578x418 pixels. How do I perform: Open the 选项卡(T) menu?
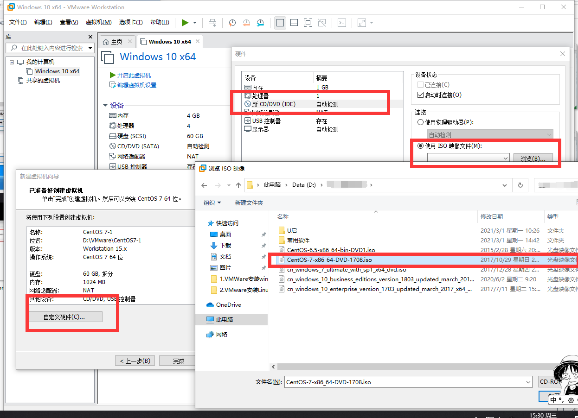coord(131,22)
